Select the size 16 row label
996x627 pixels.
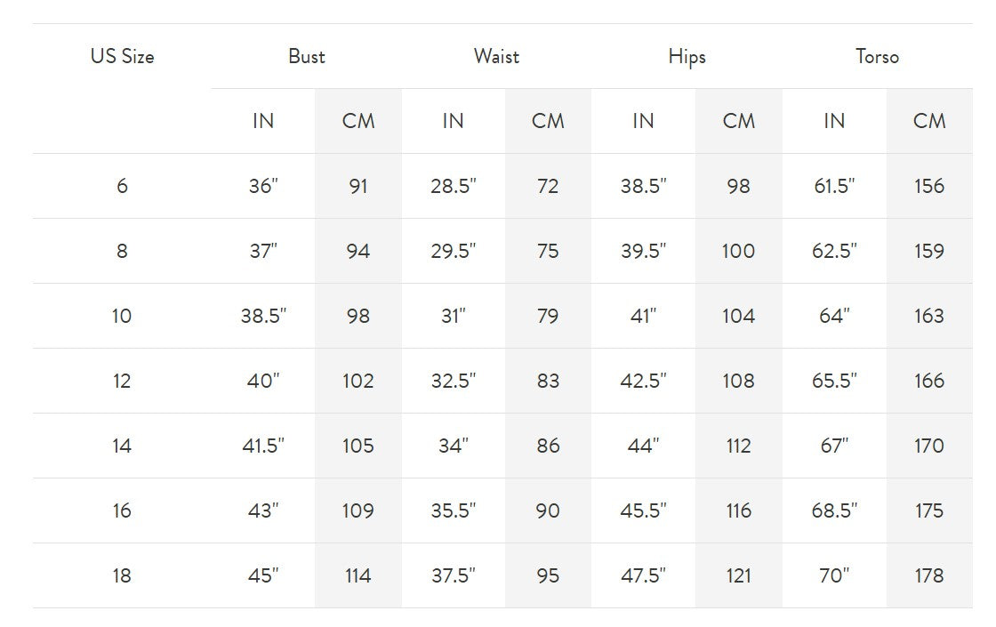click(x=122, y=511)
